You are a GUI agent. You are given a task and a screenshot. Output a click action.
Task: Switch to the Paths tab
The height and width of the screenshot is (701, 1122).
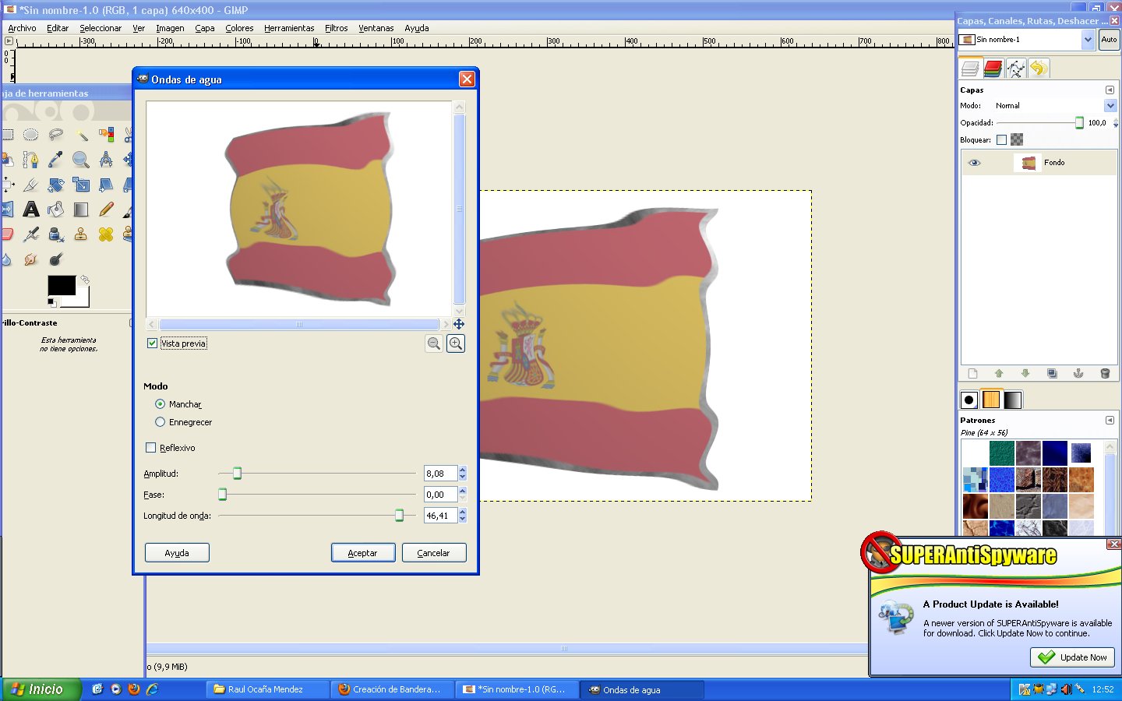pos(1015,69)
